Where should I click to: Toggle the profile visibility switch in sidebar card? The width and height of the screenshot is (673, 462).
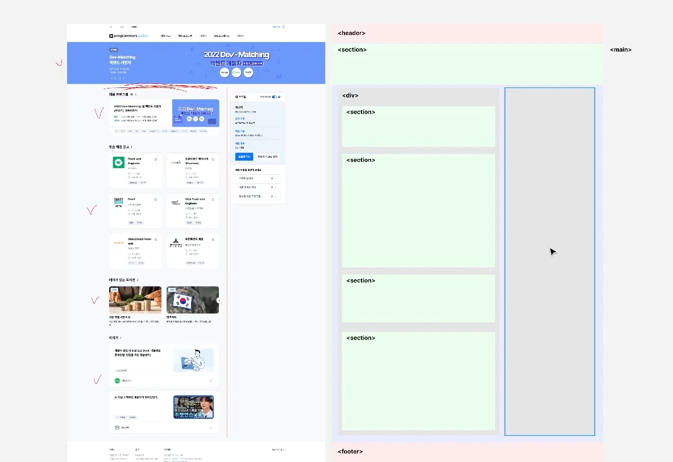[275, 97]
